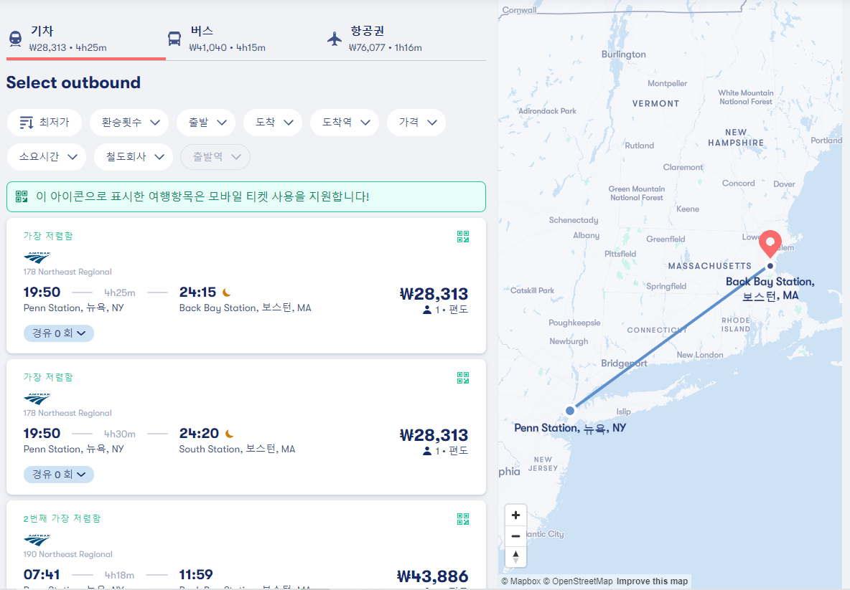Viewport: 850px width, 590px height.
Task: Open the Mapbox attribution link
Action: [521, 581]
